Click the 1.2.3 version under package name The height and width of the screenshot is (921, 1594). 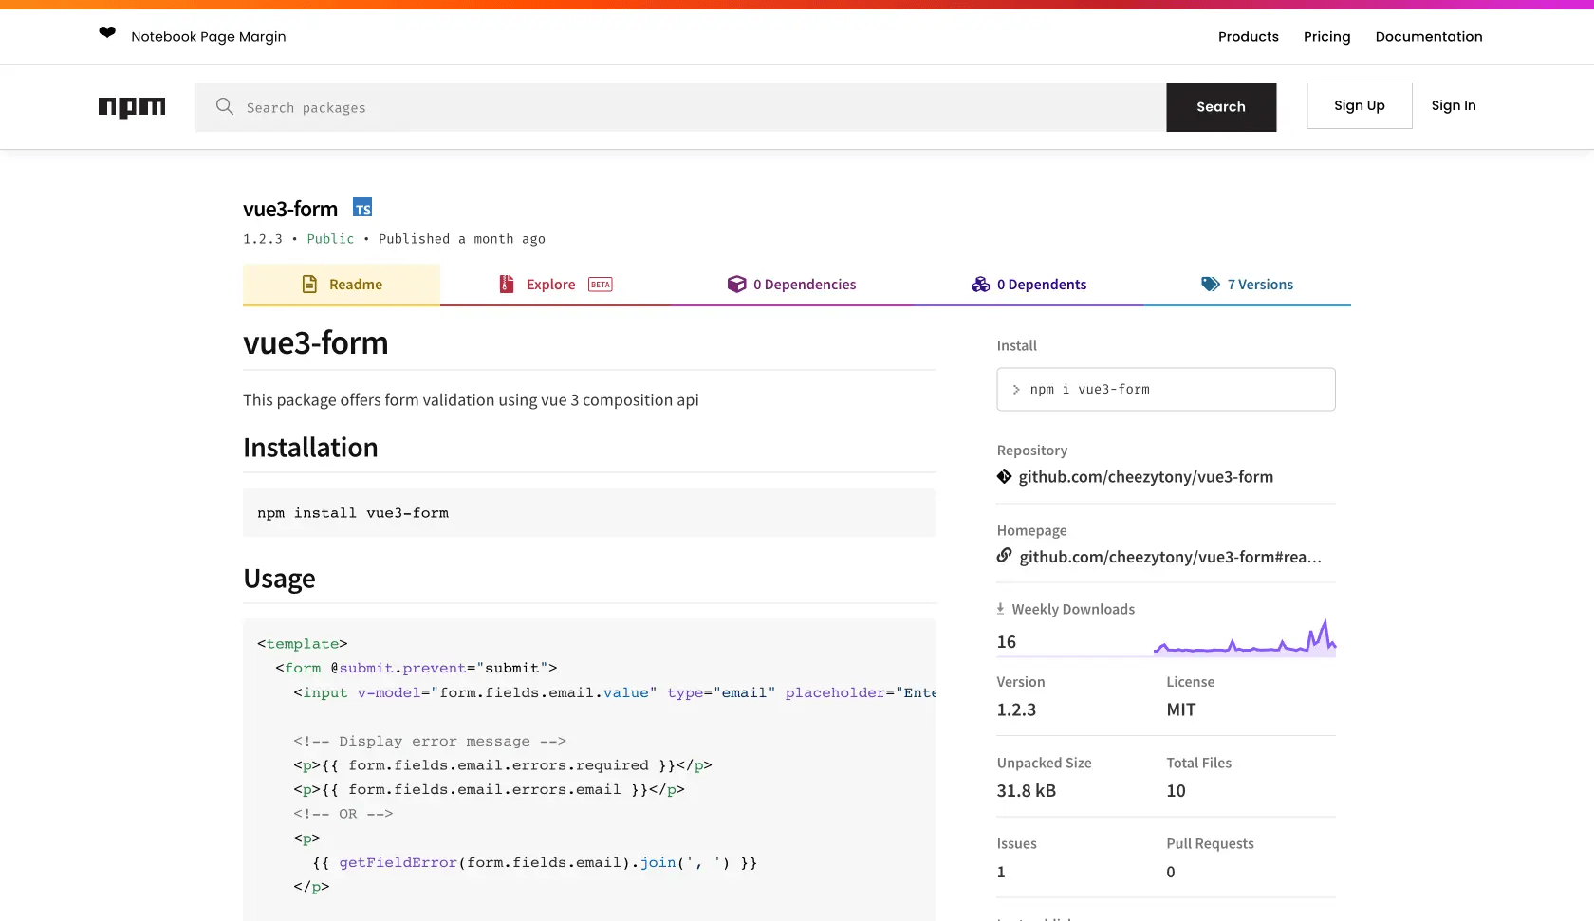point(263,239)
